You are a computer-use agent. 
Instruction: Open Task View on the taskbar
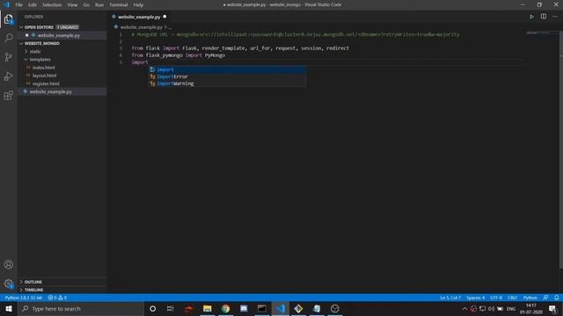pos(170,308)
